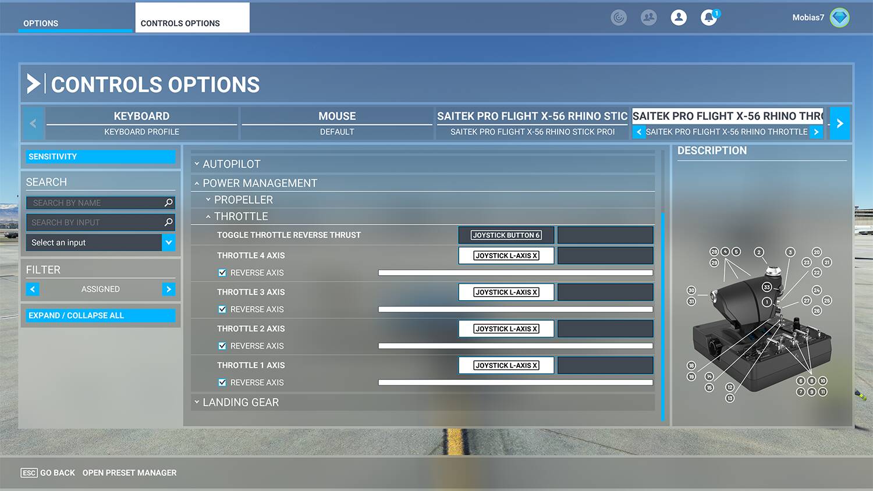The height and width of the screenshot is (491, 873).
Task: Click Throttle 4 Axis value bar
Action: click(516, 273)
